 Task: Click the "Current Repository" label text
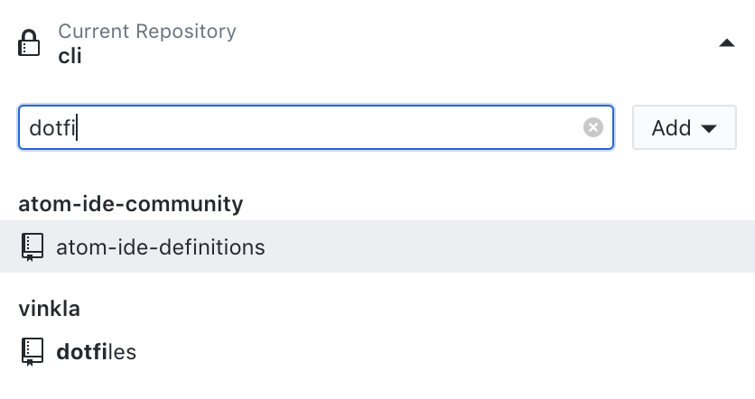(x=147, y=32)
